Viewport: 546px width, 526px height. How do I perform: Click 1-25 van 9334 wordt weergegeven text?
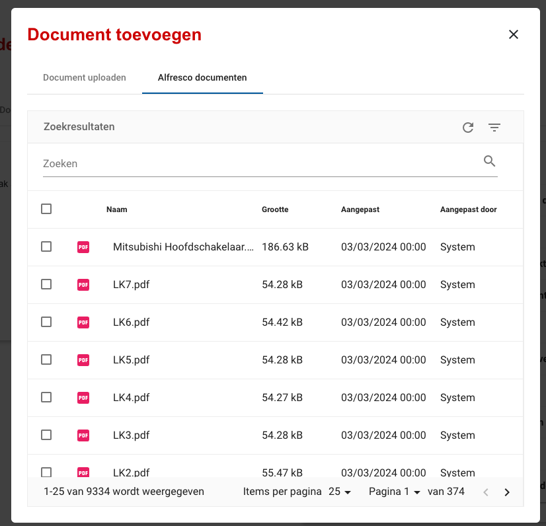[x=124, y=492]
